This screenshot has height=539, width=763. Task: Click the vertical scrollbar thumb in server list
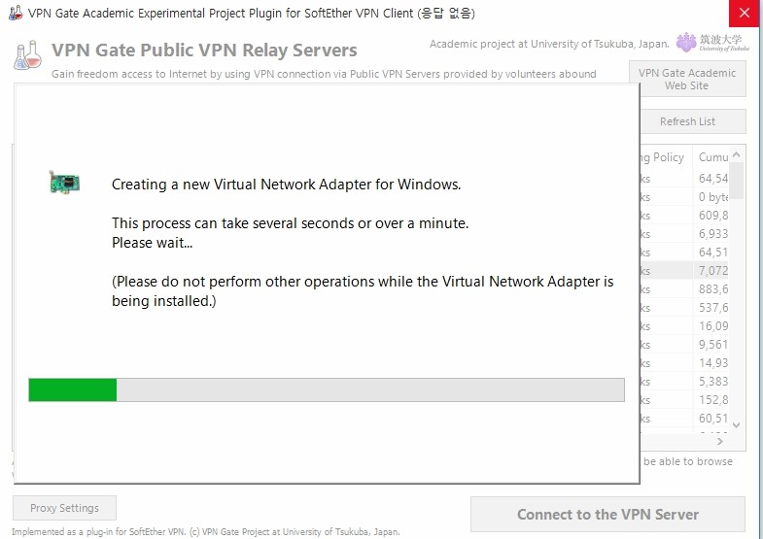[x=736, y=181]
